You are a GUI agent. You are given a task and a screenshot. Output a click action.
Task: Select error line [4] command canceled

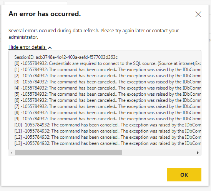pos(108,88)
